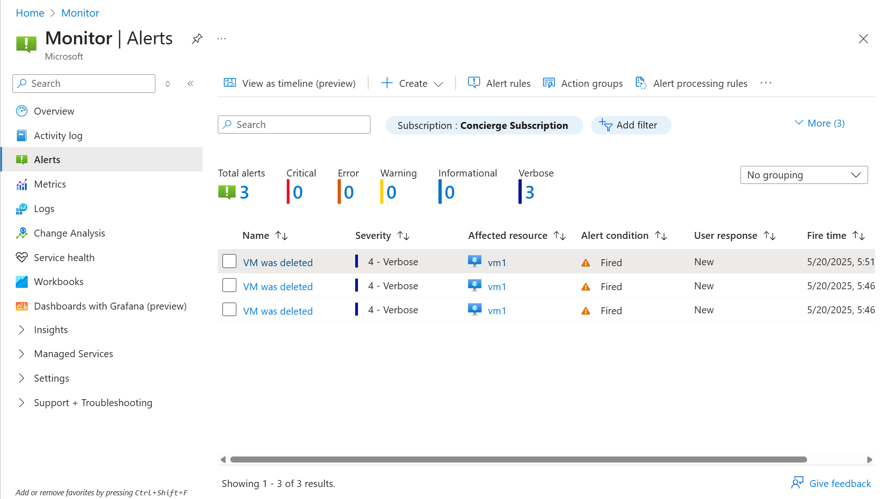Click the expand/collapse sort icon next to sidebar search
The height and width of the screenshot is (499, 888).
[168, 84]
